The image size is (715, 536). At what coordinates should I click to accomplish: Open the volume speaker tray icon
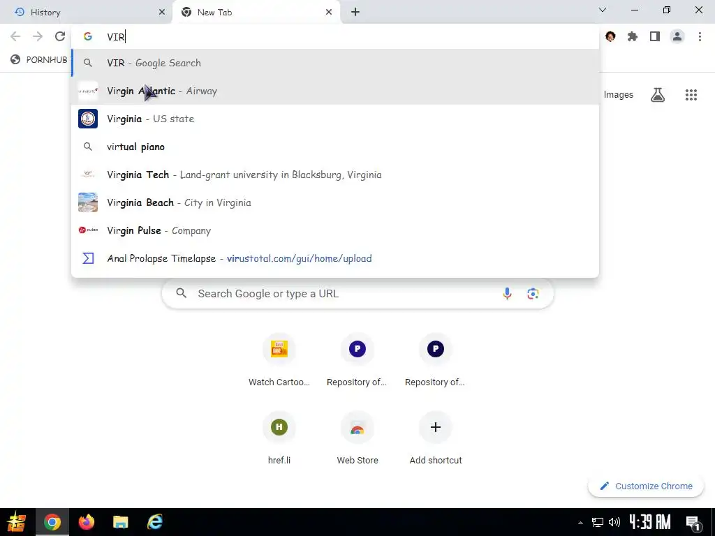pos(614,522)
